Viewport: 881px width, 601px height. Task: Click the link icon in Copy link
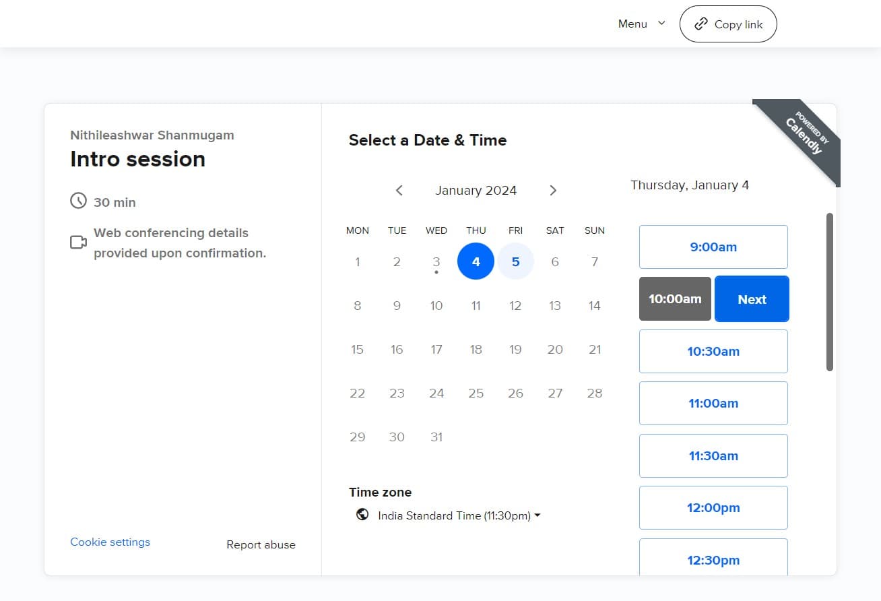(700, 24)
